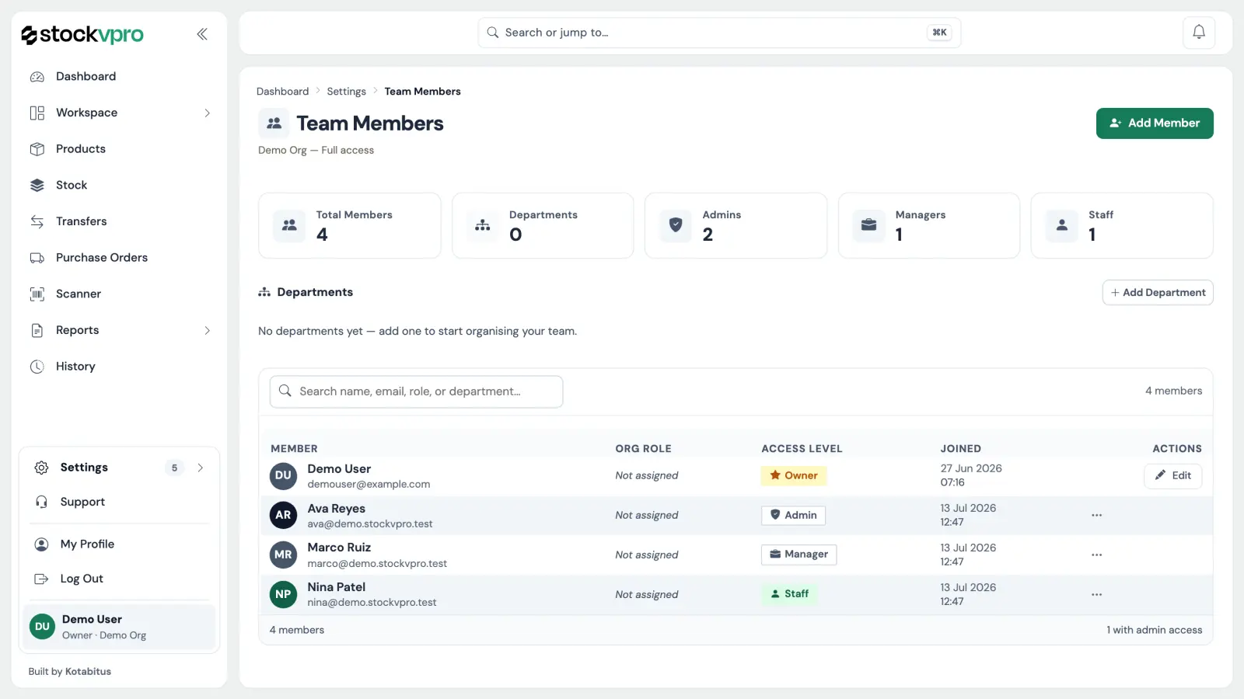1244x699 pixels.
Task: Click the Manager badge for Marco Ruiz
Action: 798,555
